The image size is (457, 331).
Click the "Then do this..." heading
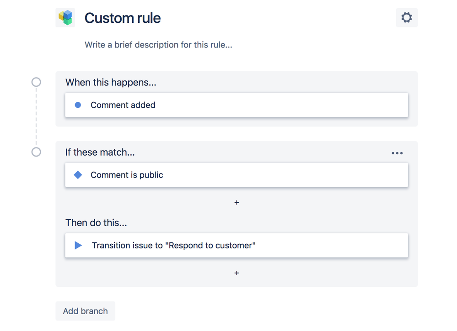[x=96, y=223]
